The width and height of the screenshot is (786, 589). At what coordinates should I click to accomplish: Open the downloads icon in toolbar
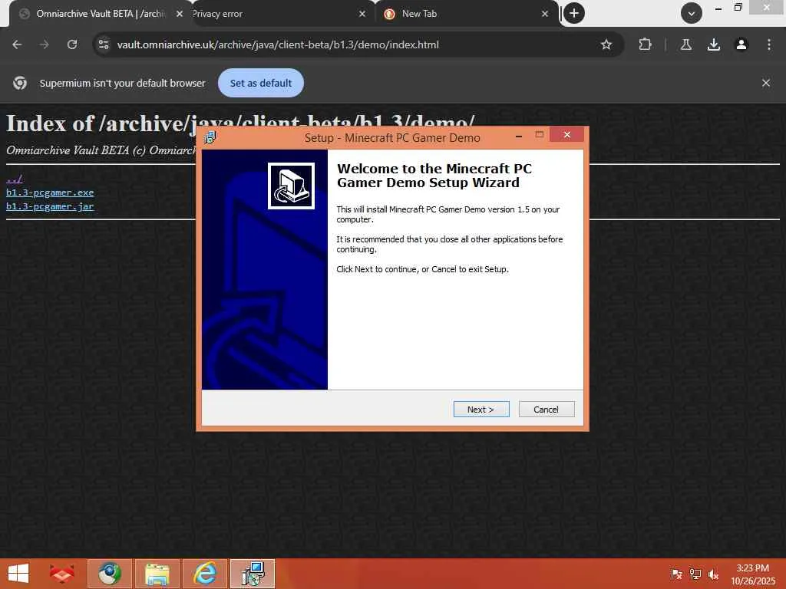(713, 44)
